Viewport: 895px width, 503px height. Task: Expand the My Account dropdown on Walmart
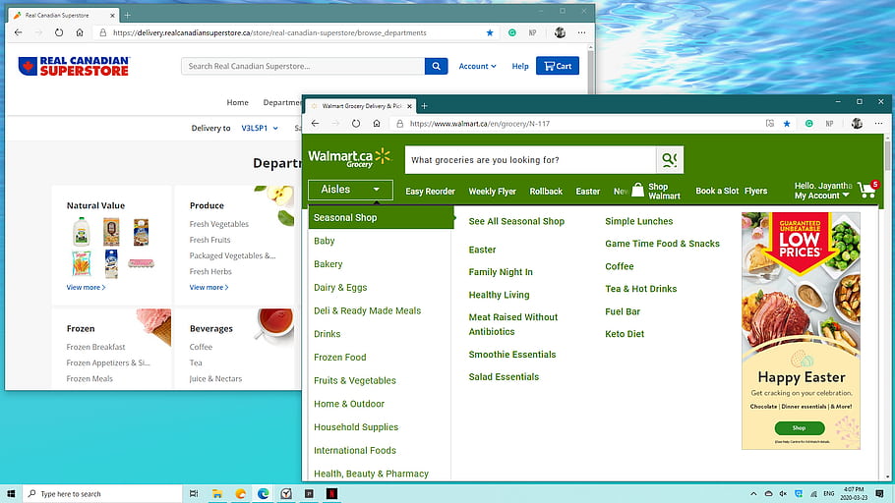click(822, 196)
